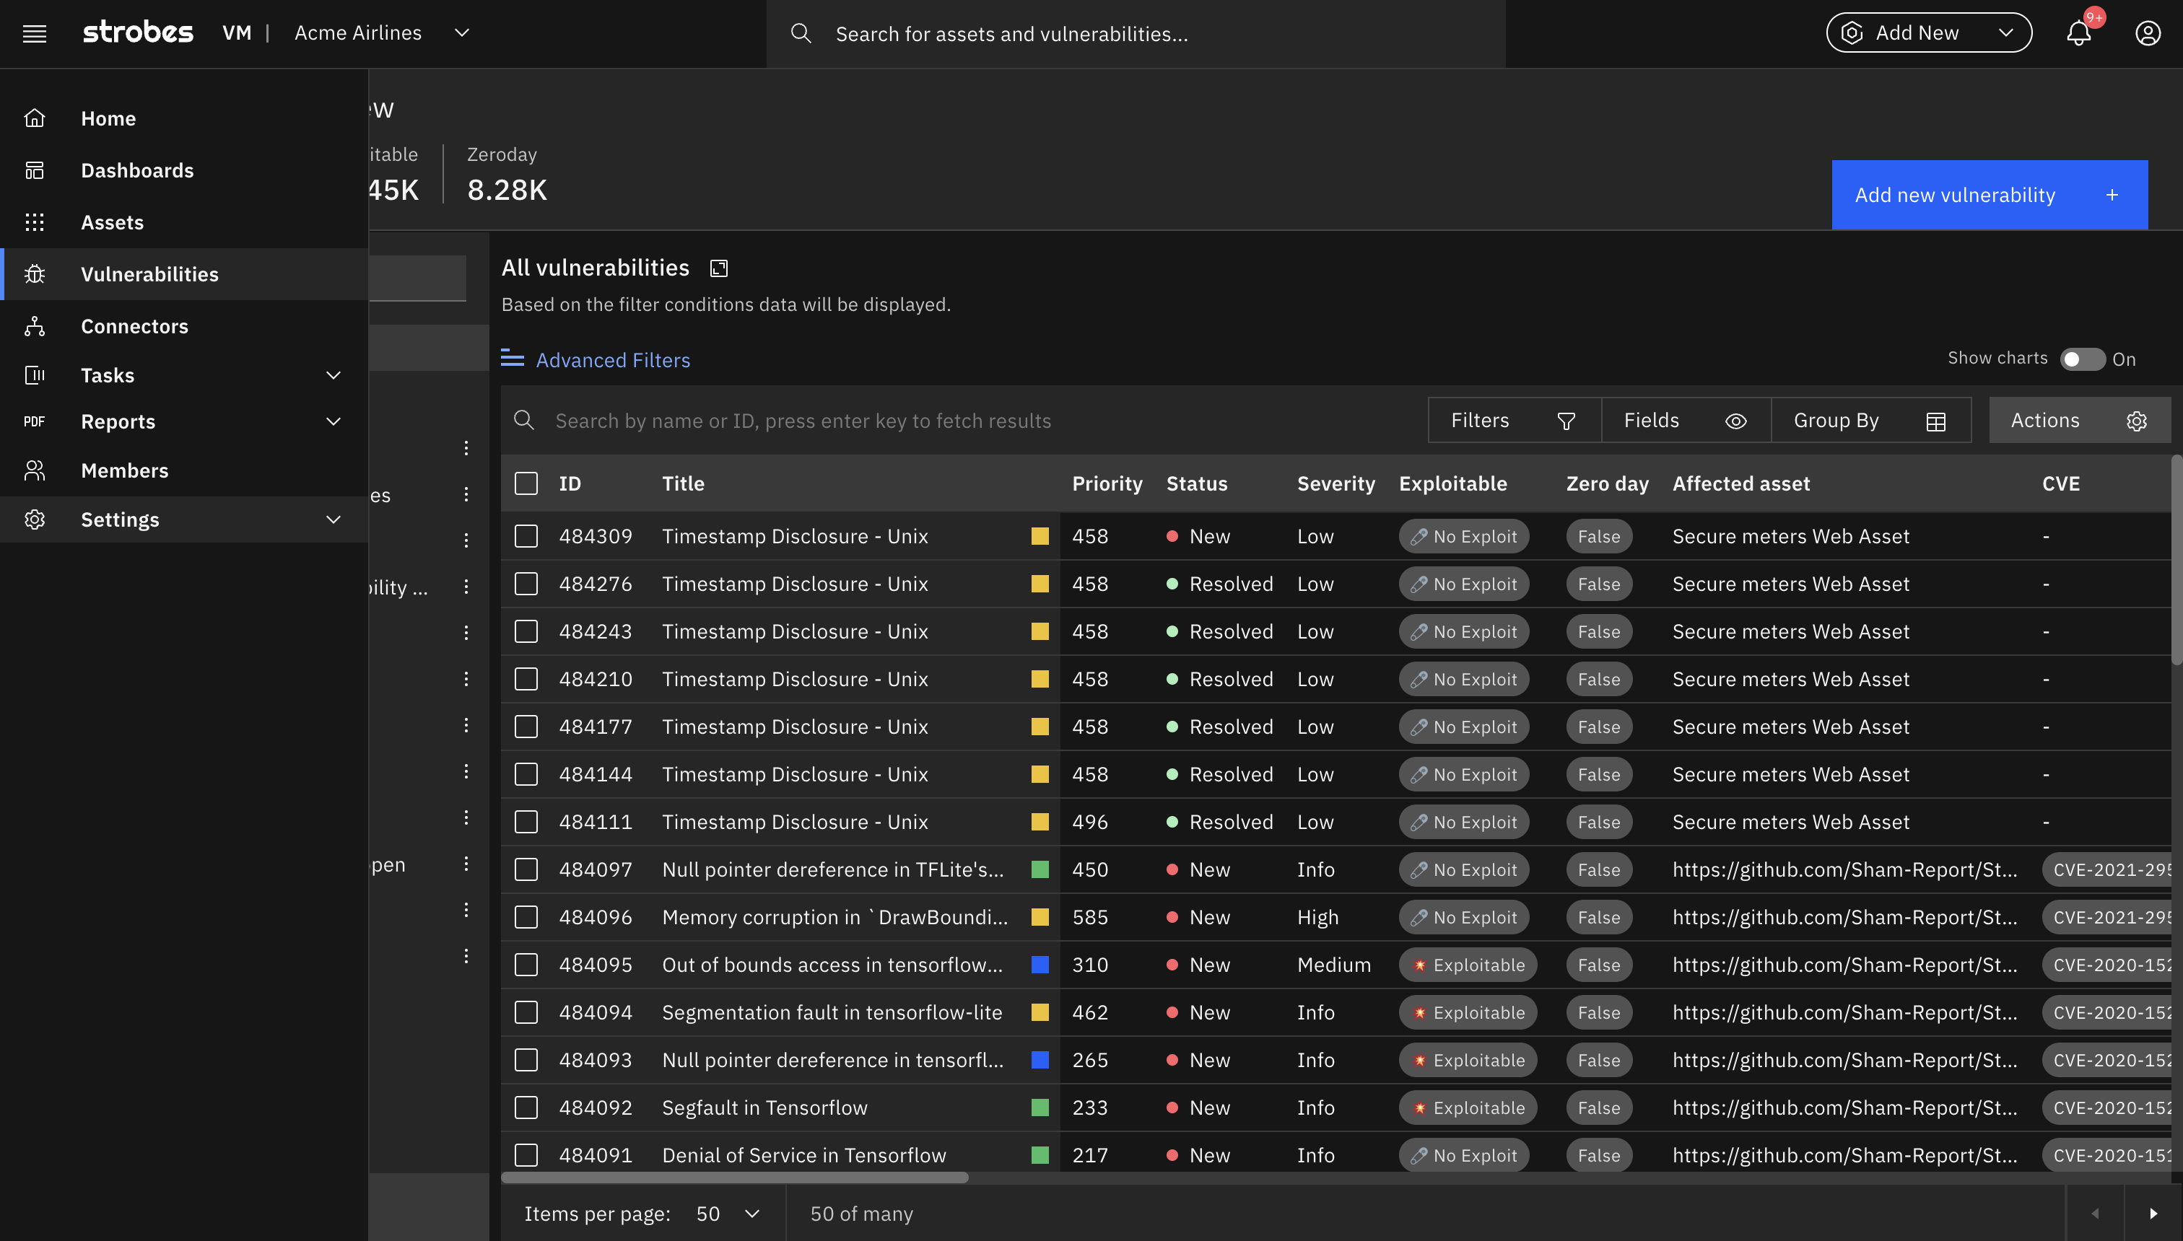Image resolution: width=2183 pixels, height=1241 pixels.
Task: Click the eye icon beside Fields
Action: point(1736,421)
